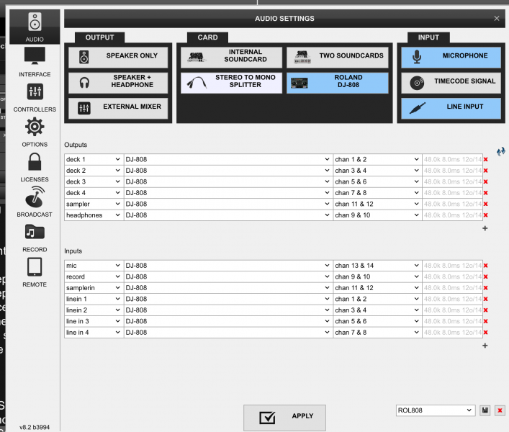Open the deck 3 chan 5 & 6 dropdown
509x432 pixels.
coord(377,181)
